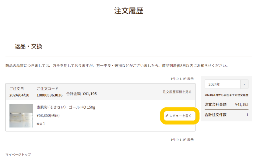The height and width of the screenshot is (164, 257).
Task: Click the 返品・交換 section heading
Action: tap(28, 46)
